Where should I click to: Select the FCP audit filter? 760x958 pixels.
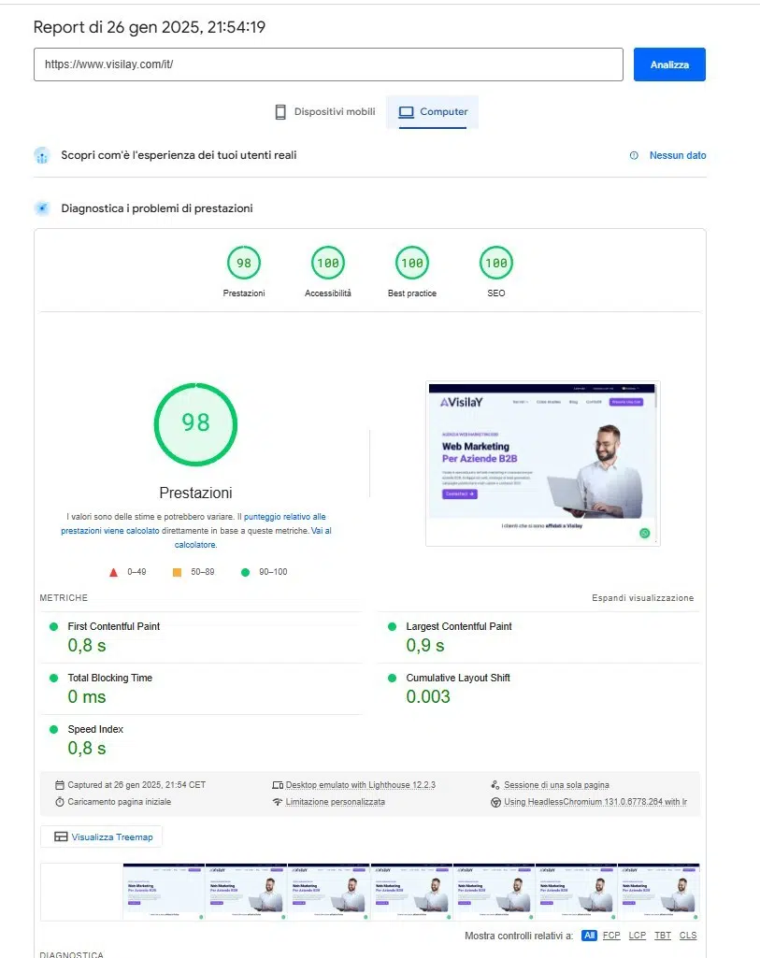(x=611, y=936)
